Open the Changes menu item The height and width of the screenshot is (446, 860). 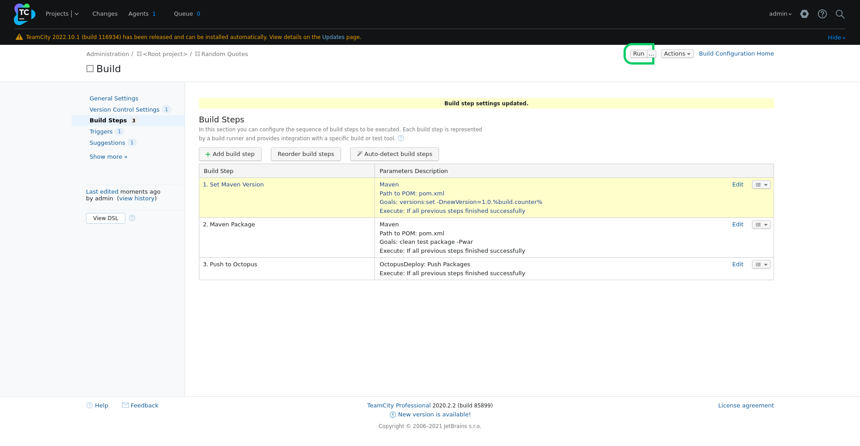105,14
